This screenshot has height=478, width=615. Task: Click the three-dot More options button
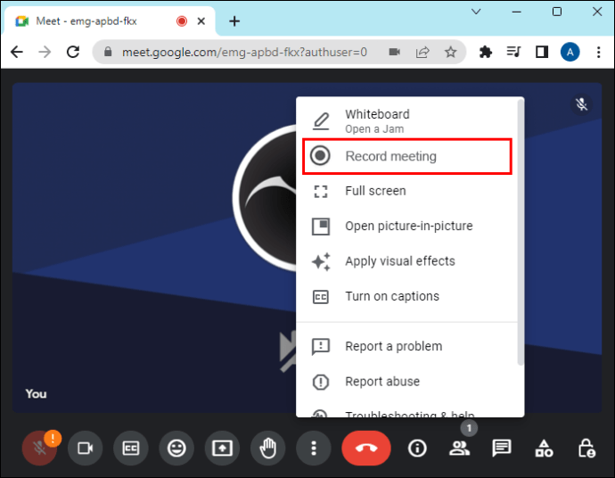tap(314, 449)
